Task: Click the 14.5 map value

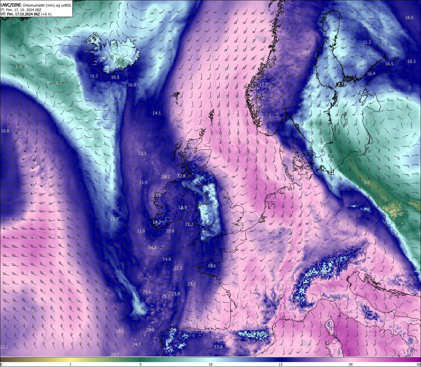Action: coord(157,113)
